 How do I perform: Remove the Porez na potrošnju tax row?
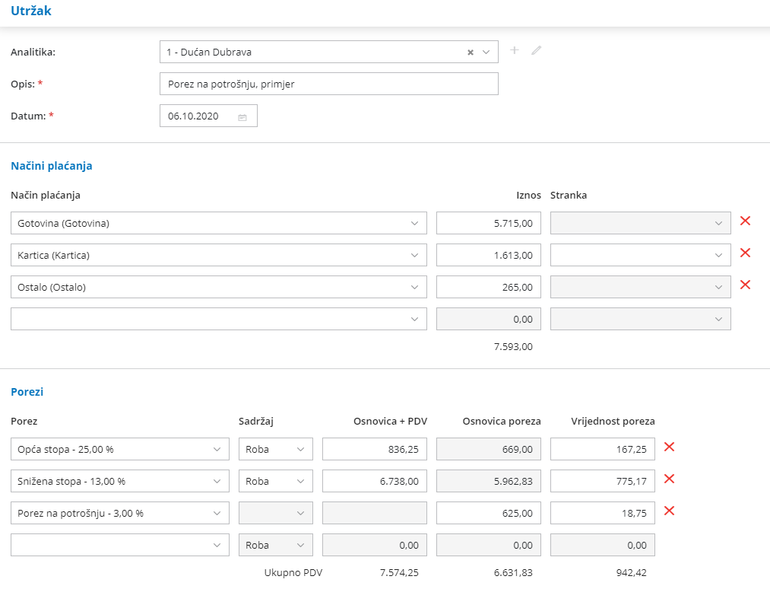click(x=669, y=511)
